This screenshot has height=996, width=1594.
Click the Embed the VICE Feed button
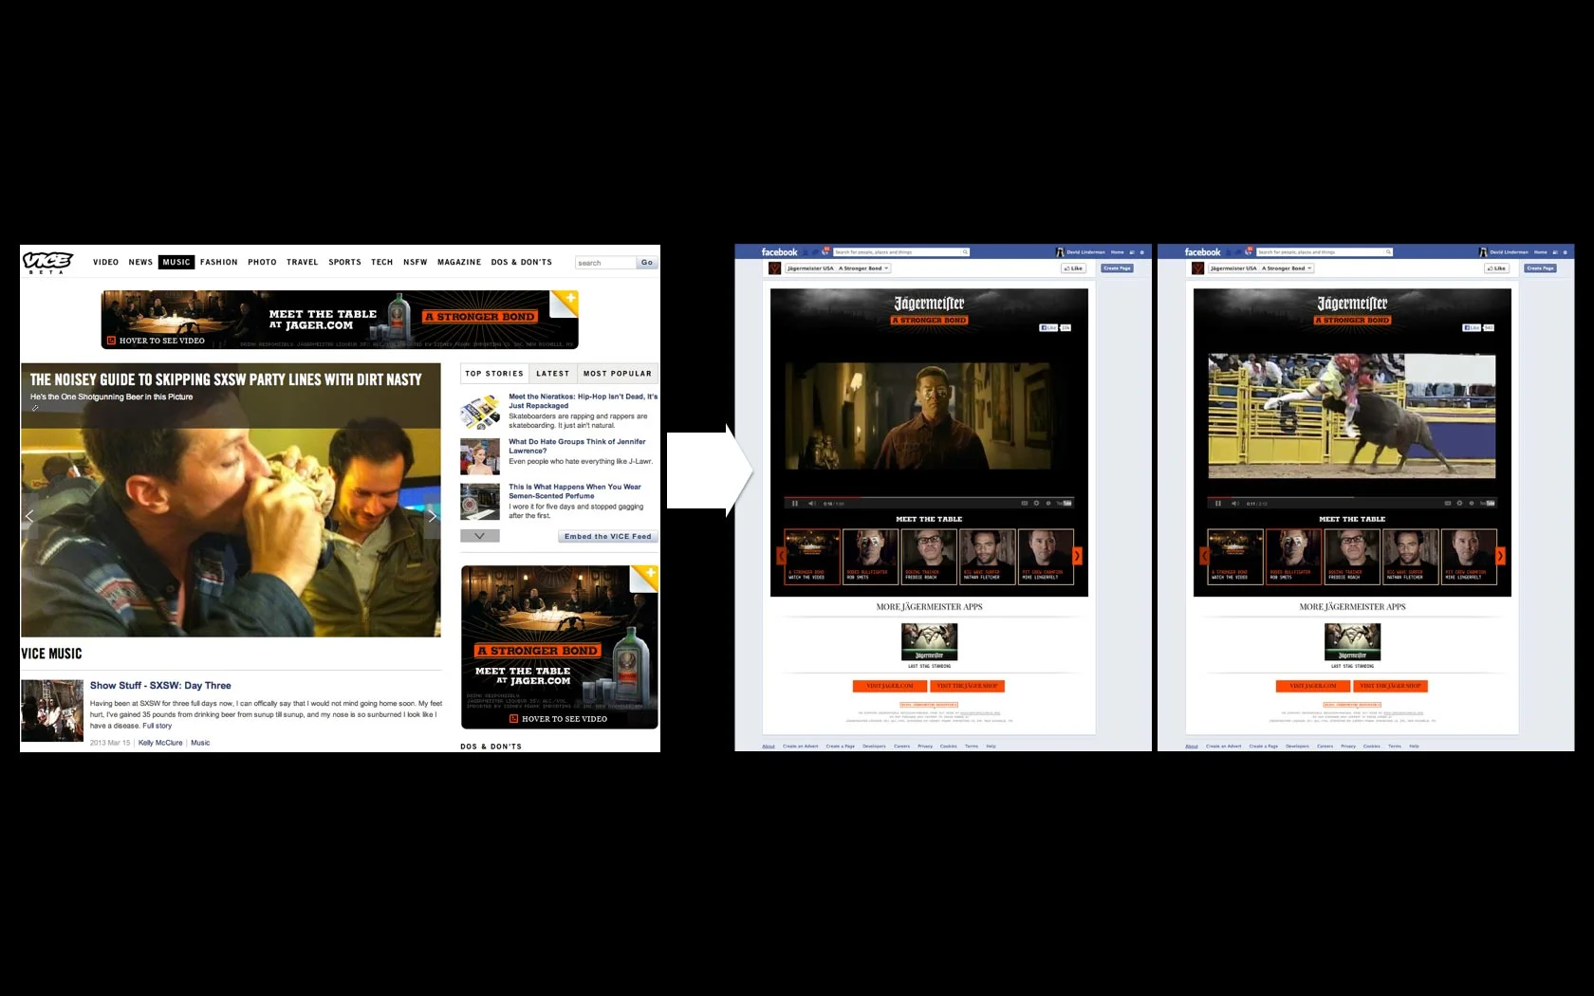pos(608,537)
